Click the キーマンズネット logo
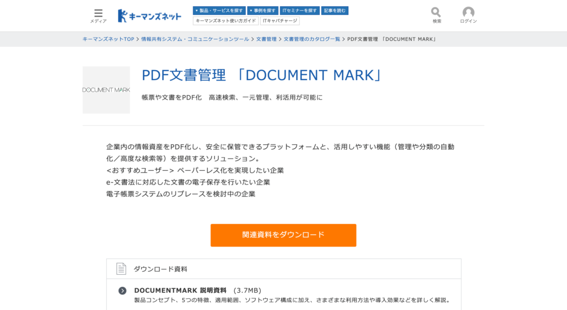Screen dimensions: 567x310 [x=150, y=16]
